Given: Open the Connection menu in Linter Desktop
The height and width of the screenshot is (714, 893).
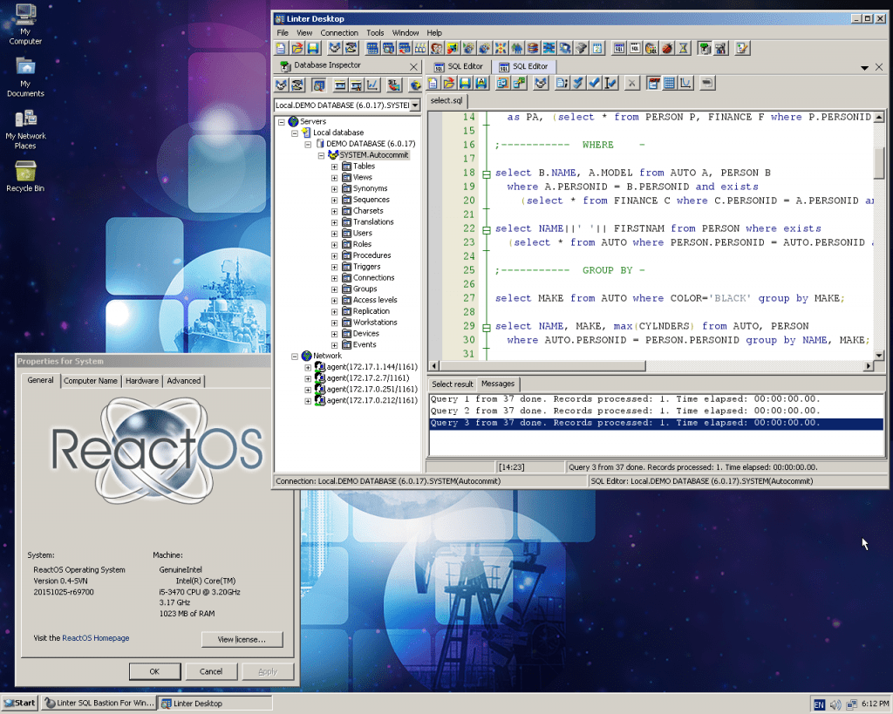Looking at the screenshot, I should (339, 33).
